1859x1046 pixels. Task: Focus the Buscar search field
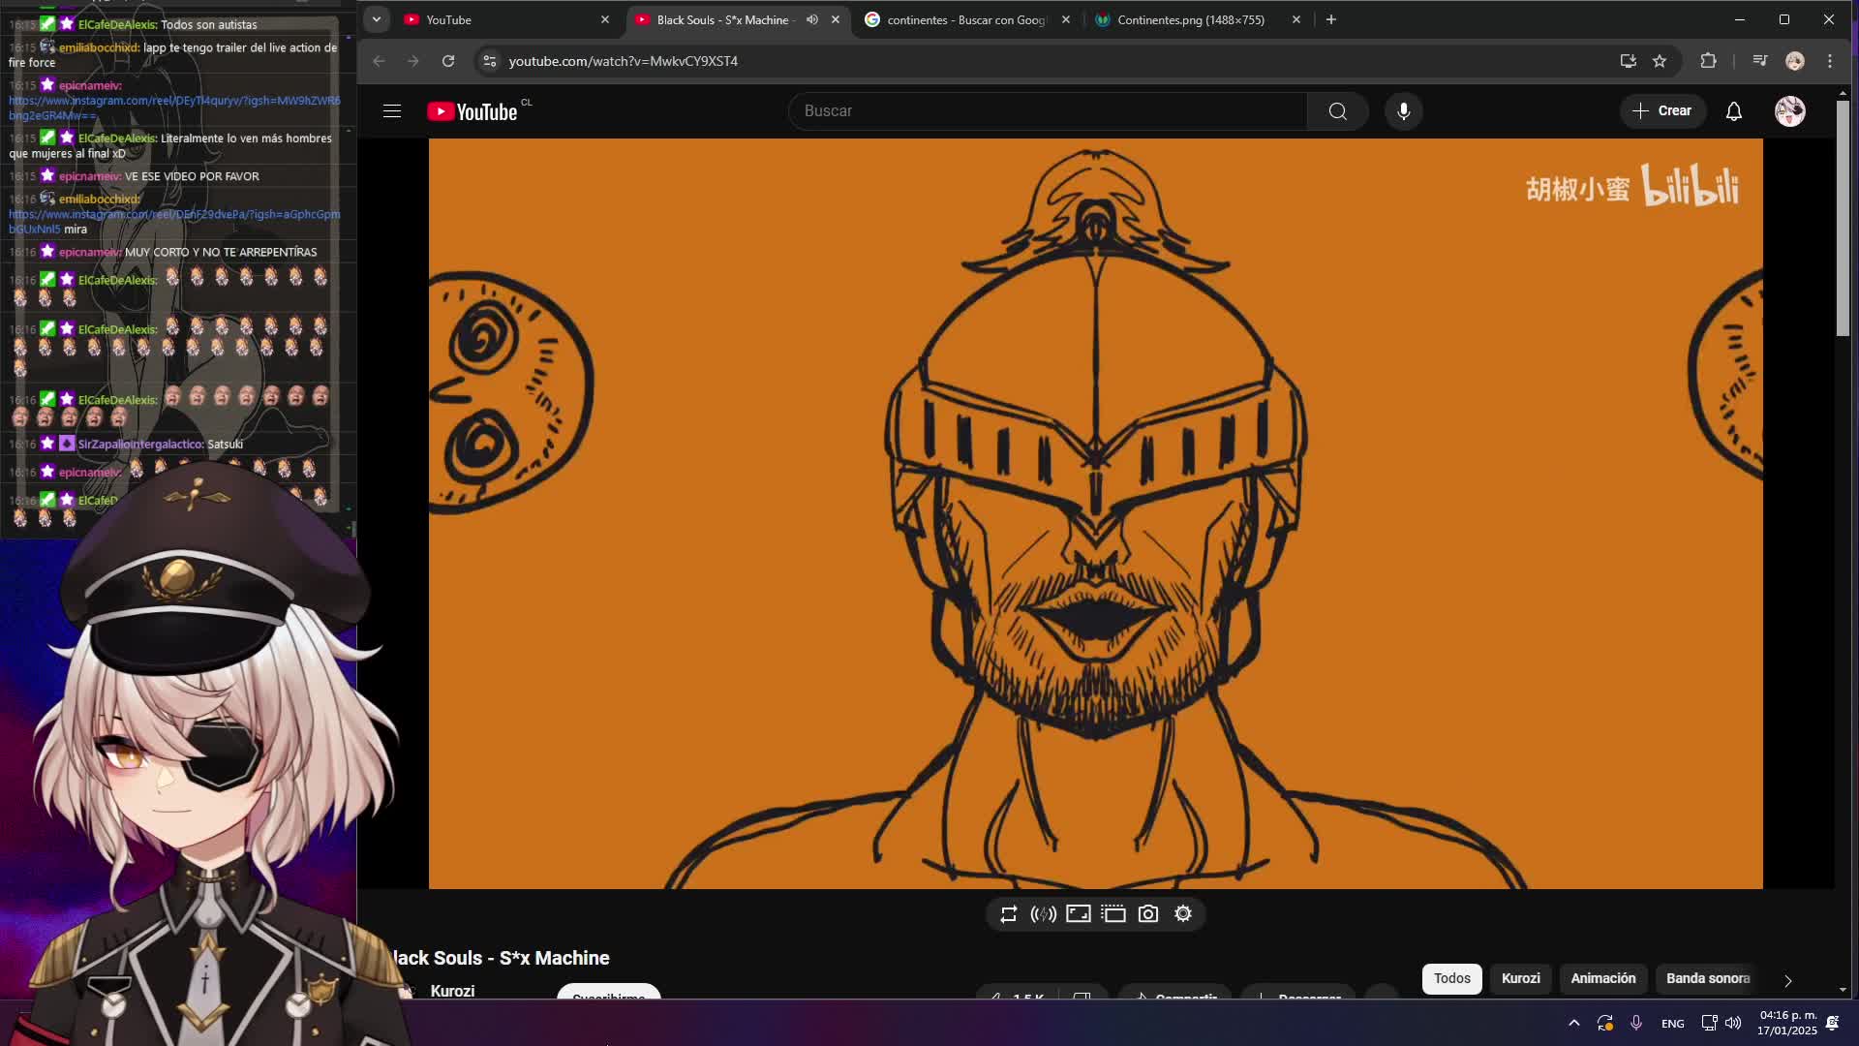click(x=1048, y=111)
